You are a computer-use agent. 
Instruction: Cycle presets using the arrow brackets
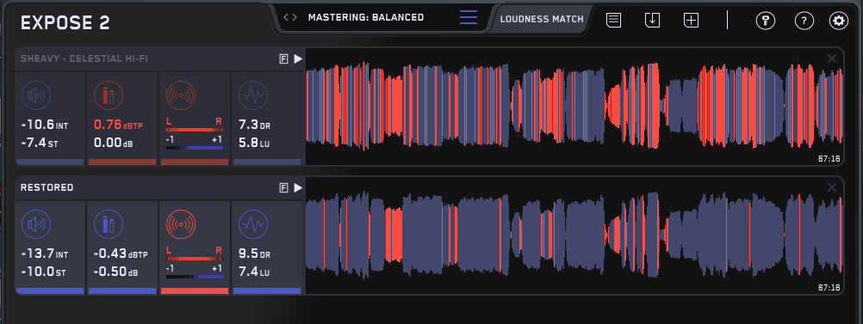(290, 17)
